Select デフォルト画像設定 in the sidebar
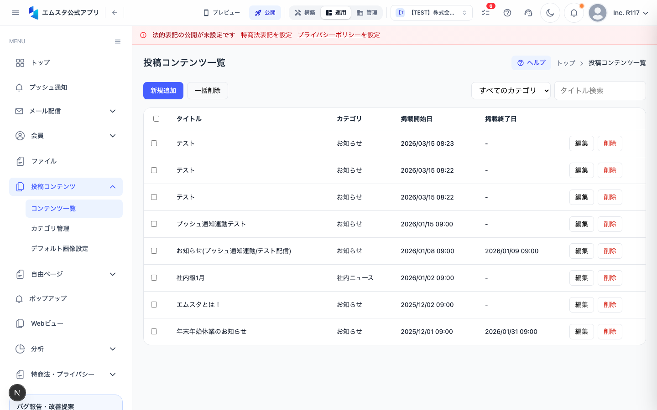 click(x=74, y=249)
